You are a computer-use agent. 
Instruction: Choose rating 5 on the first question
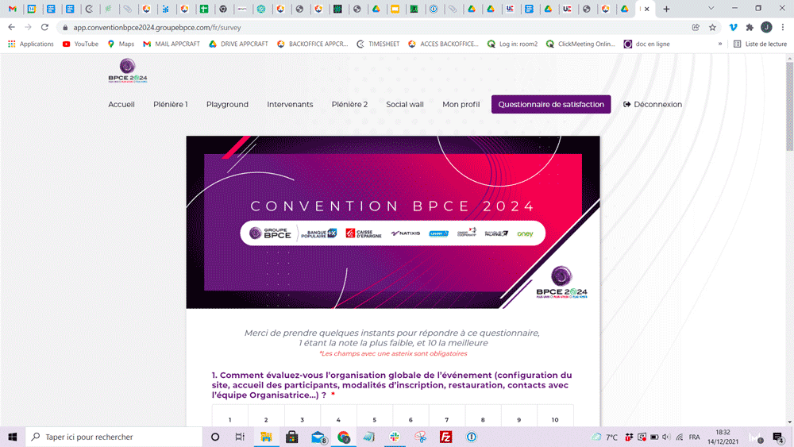click(374, 419)
